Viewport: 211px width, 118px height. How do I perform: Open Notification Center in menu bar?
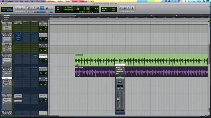208,1
